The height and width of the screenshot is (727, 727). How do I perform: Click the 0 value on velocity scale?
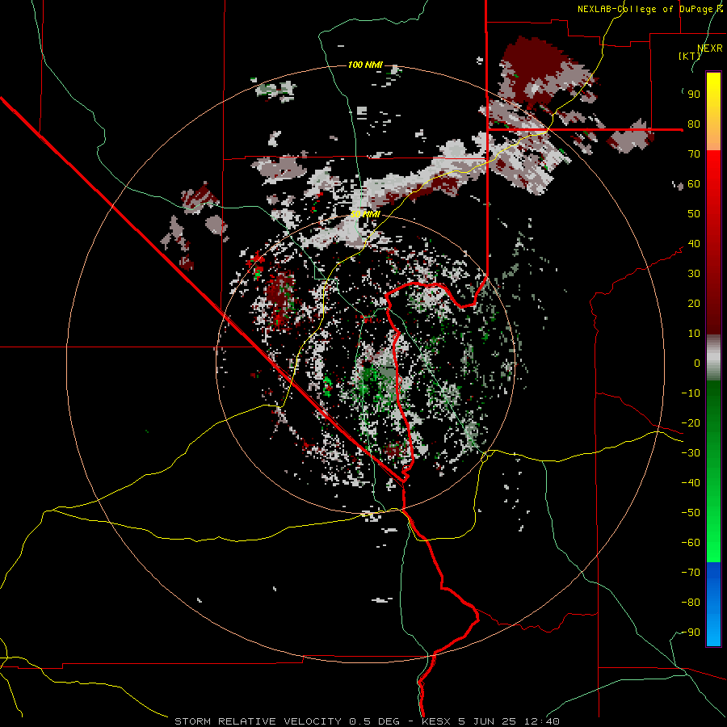tap(697, 363)
